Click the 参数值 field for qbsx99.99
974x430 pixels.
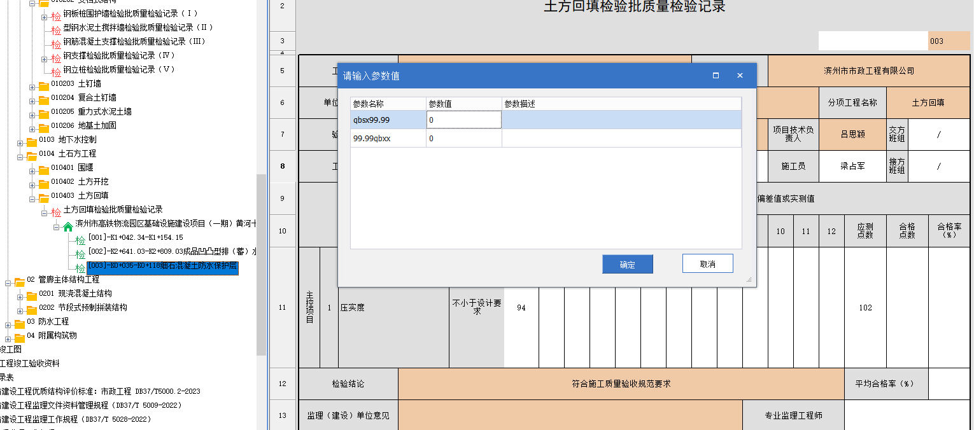point(463,120)
